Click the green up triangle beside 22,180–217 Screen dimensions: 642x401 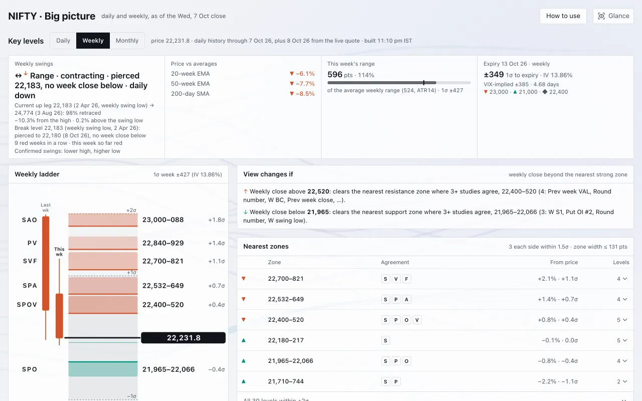click(244, 340)
